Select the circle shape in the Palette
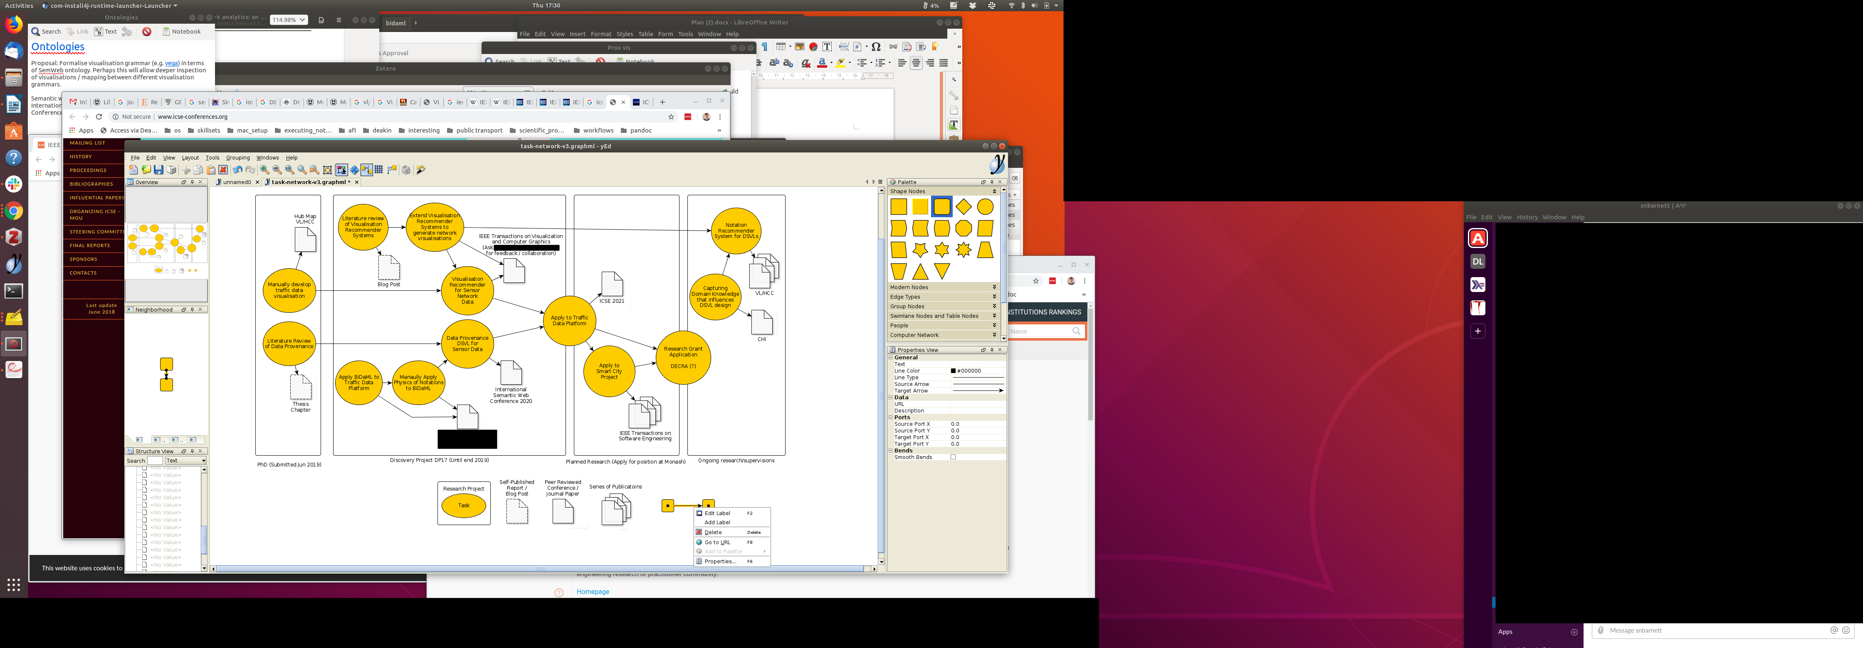Viewport: 1863px width, 648px height. click(985, 206)
